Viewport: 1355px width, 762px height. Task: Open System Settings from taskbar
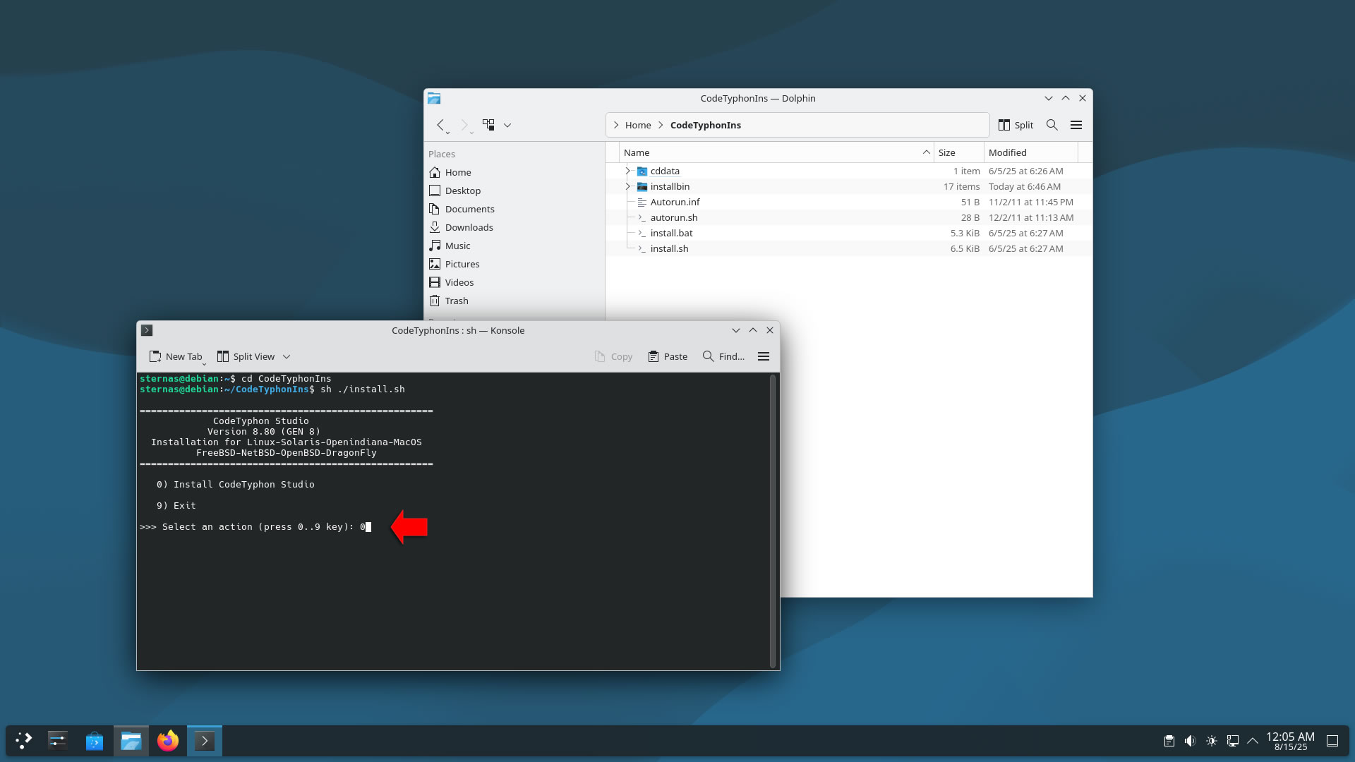coord(58,741)
